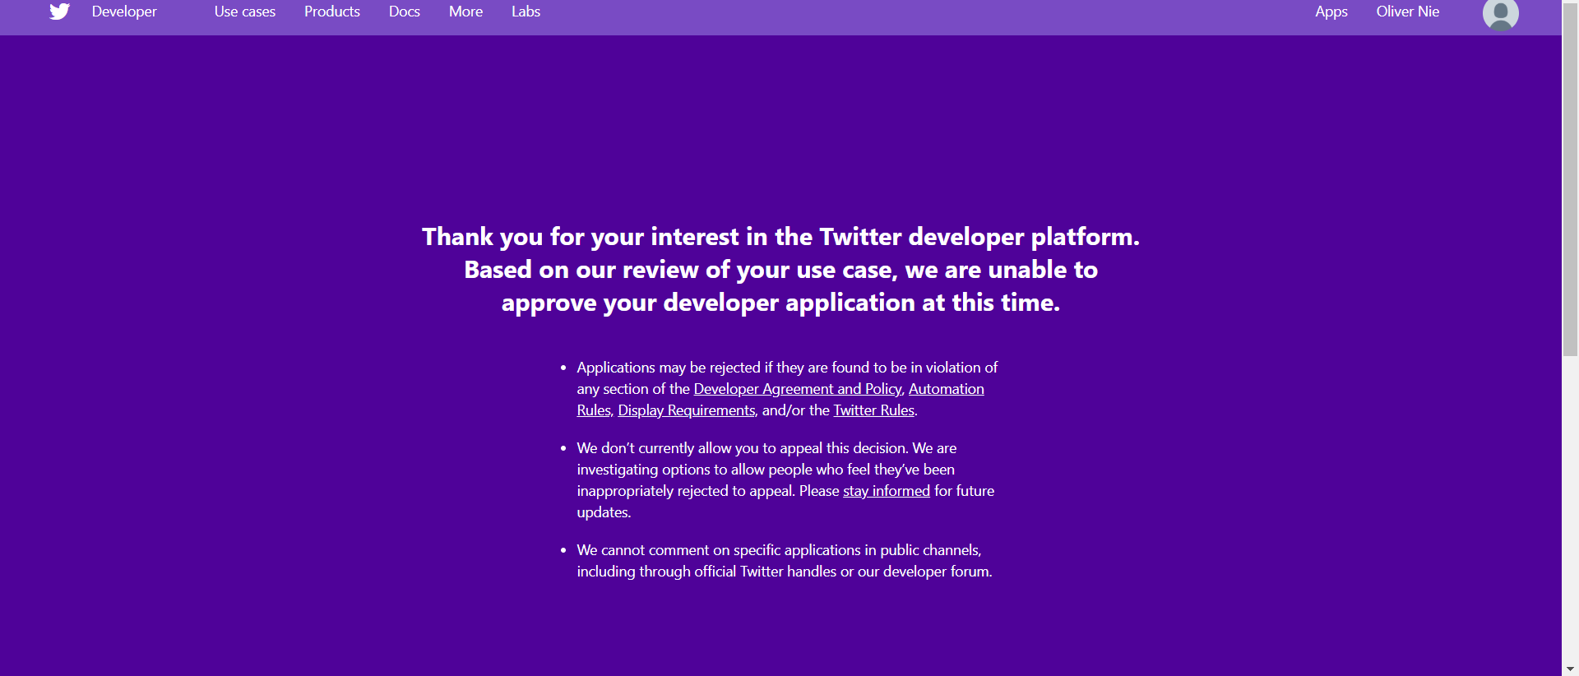Click the rejection heading text
Screen dimensions: 1579x676
[x=780, y=270]
